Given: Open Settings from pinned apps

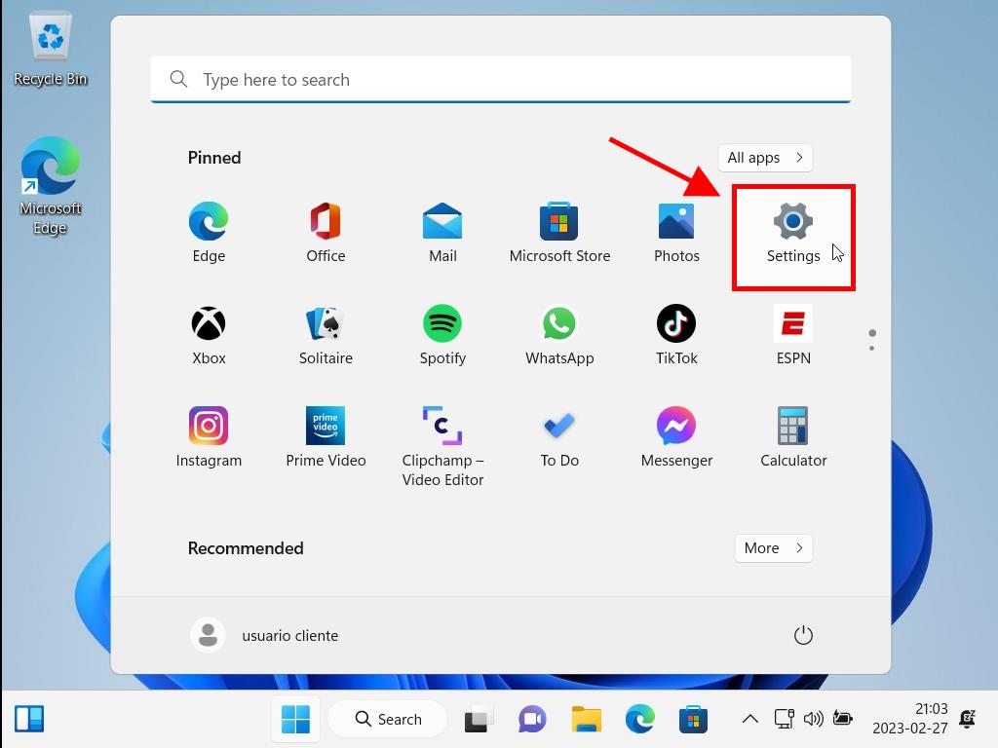Looking at the screenshot, I should 793,234.
